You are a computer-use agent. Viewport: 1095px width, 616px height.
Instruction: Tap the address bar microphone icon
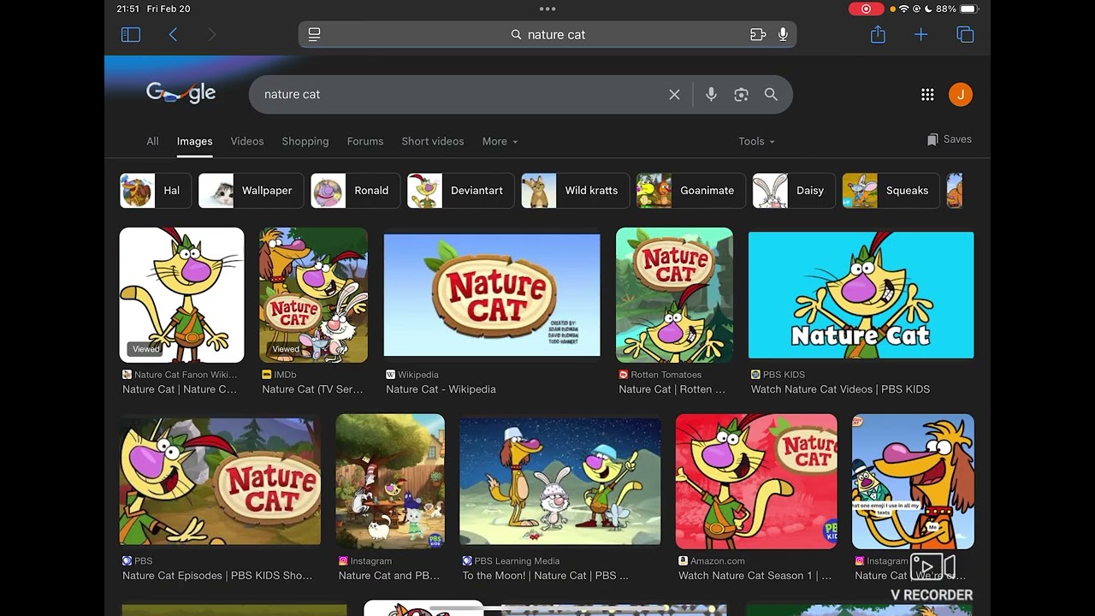tap(783, 34)
